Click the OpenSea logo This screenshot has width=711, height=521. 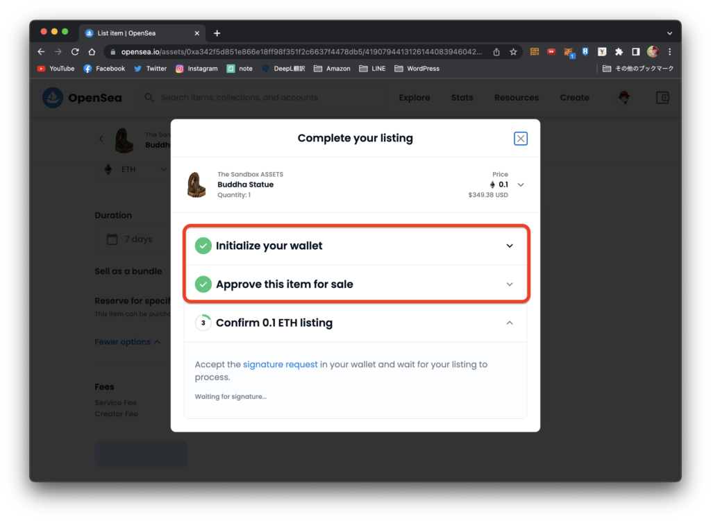(82, 97)
